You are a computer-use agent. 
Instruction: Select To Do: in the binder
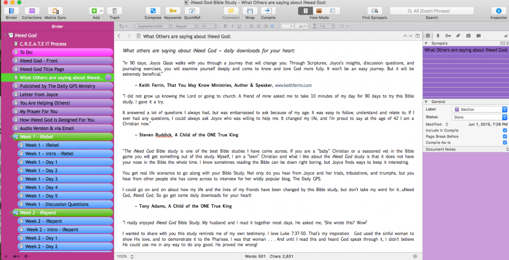pos(63,52)
